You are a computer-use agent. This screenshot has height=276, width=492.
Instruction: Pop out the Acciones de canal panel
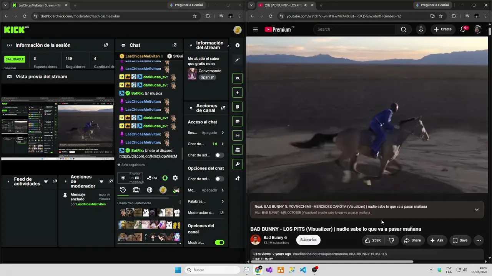223,108
